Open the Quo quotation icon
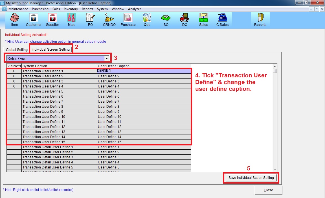325x198 pixels. click(x=147, y=20)
